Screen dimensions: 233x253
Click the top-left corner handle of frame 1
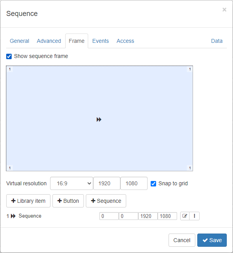point(10,69)
